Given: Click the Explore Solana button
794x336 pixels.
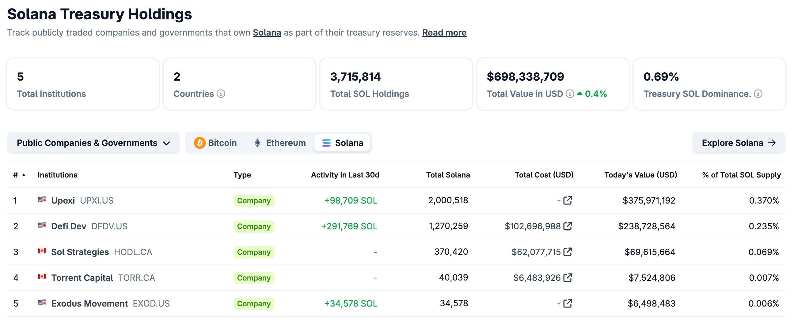Looking at the screenshot, I should coord(739,143).
